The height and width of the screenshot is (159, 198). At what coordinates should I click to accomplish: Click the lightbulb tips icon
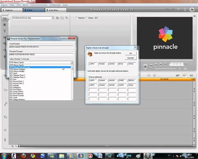185,10
